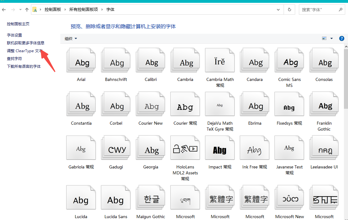Click 控制面板 in the breadcrumb path
This screenshot has height=220, width=348.
click(x=53, y=10)
